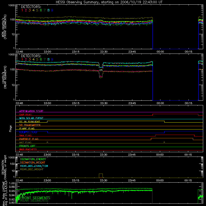Click the FRONTS_OFF flag label
The width and height of the screenshot is (206, 206).
27,146
